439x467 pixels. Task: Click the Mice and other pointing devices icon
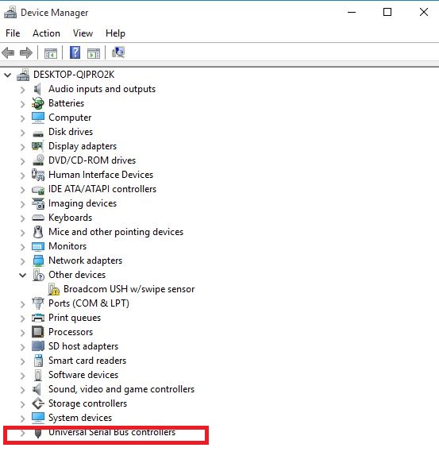[x=38, y=232]
